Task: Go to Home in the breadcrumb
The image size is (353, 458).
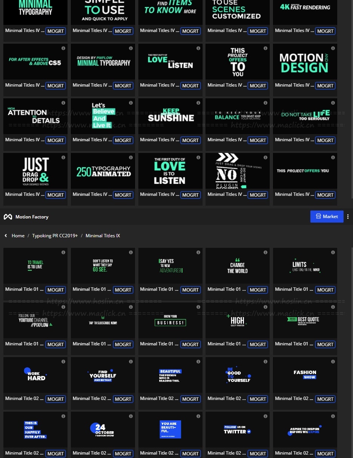Action: (x=18, y=236)
